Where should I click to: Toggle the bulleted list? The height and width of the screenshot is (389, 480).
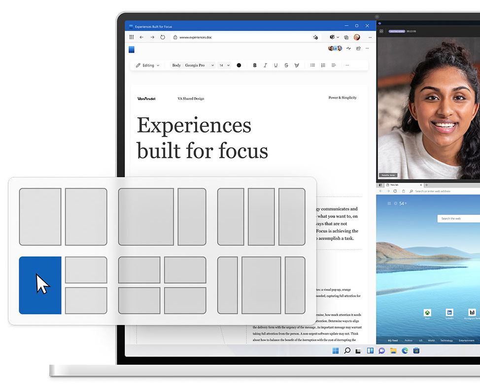pyautogui.click(x=312, y=65)
